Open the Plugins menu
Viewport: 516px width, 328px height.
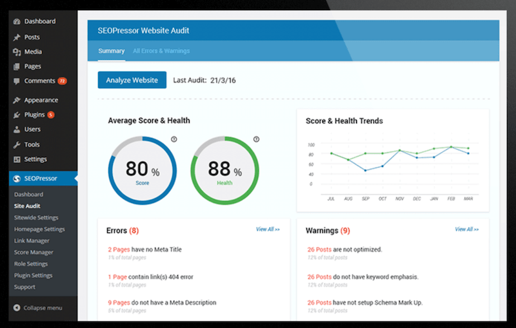tap(34, 115)
